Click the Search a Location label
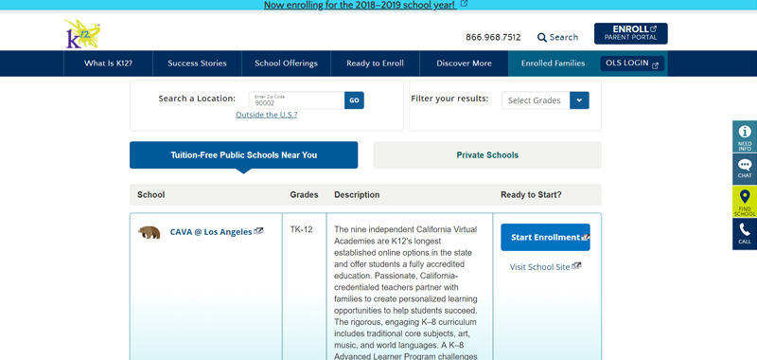 tap(197, 99)
